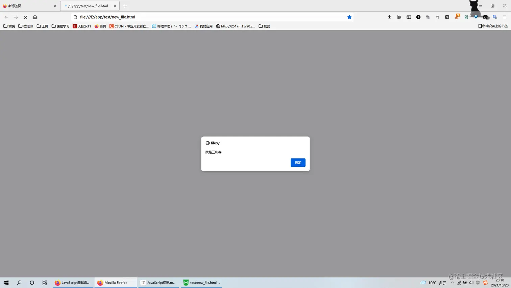Screen dimensions: 511x288
Task: Click the file:// globe icon in the dialog
Action: (208, 143)
